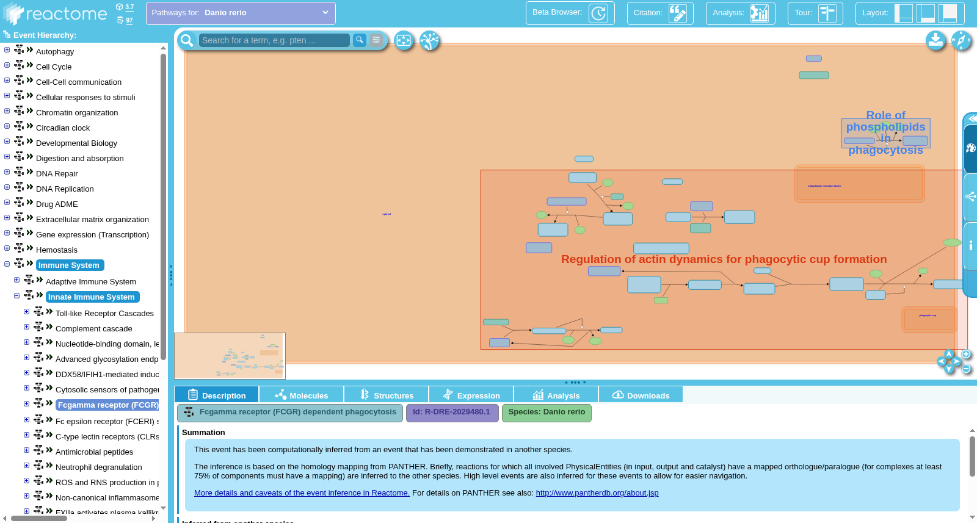The height and width of the screenshot is (523, 977).
Task: Open the diagram share side tab
Action: click(x=970, y=197)
